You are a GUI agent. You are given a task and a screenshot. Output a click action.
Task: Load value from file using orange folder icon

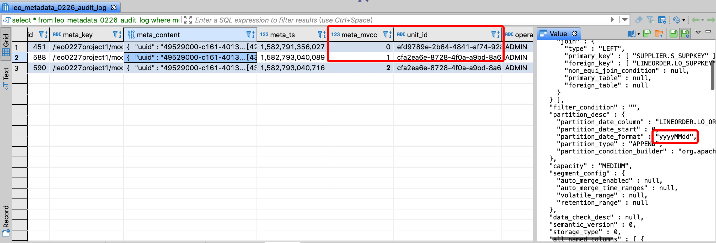click(659, 34)
